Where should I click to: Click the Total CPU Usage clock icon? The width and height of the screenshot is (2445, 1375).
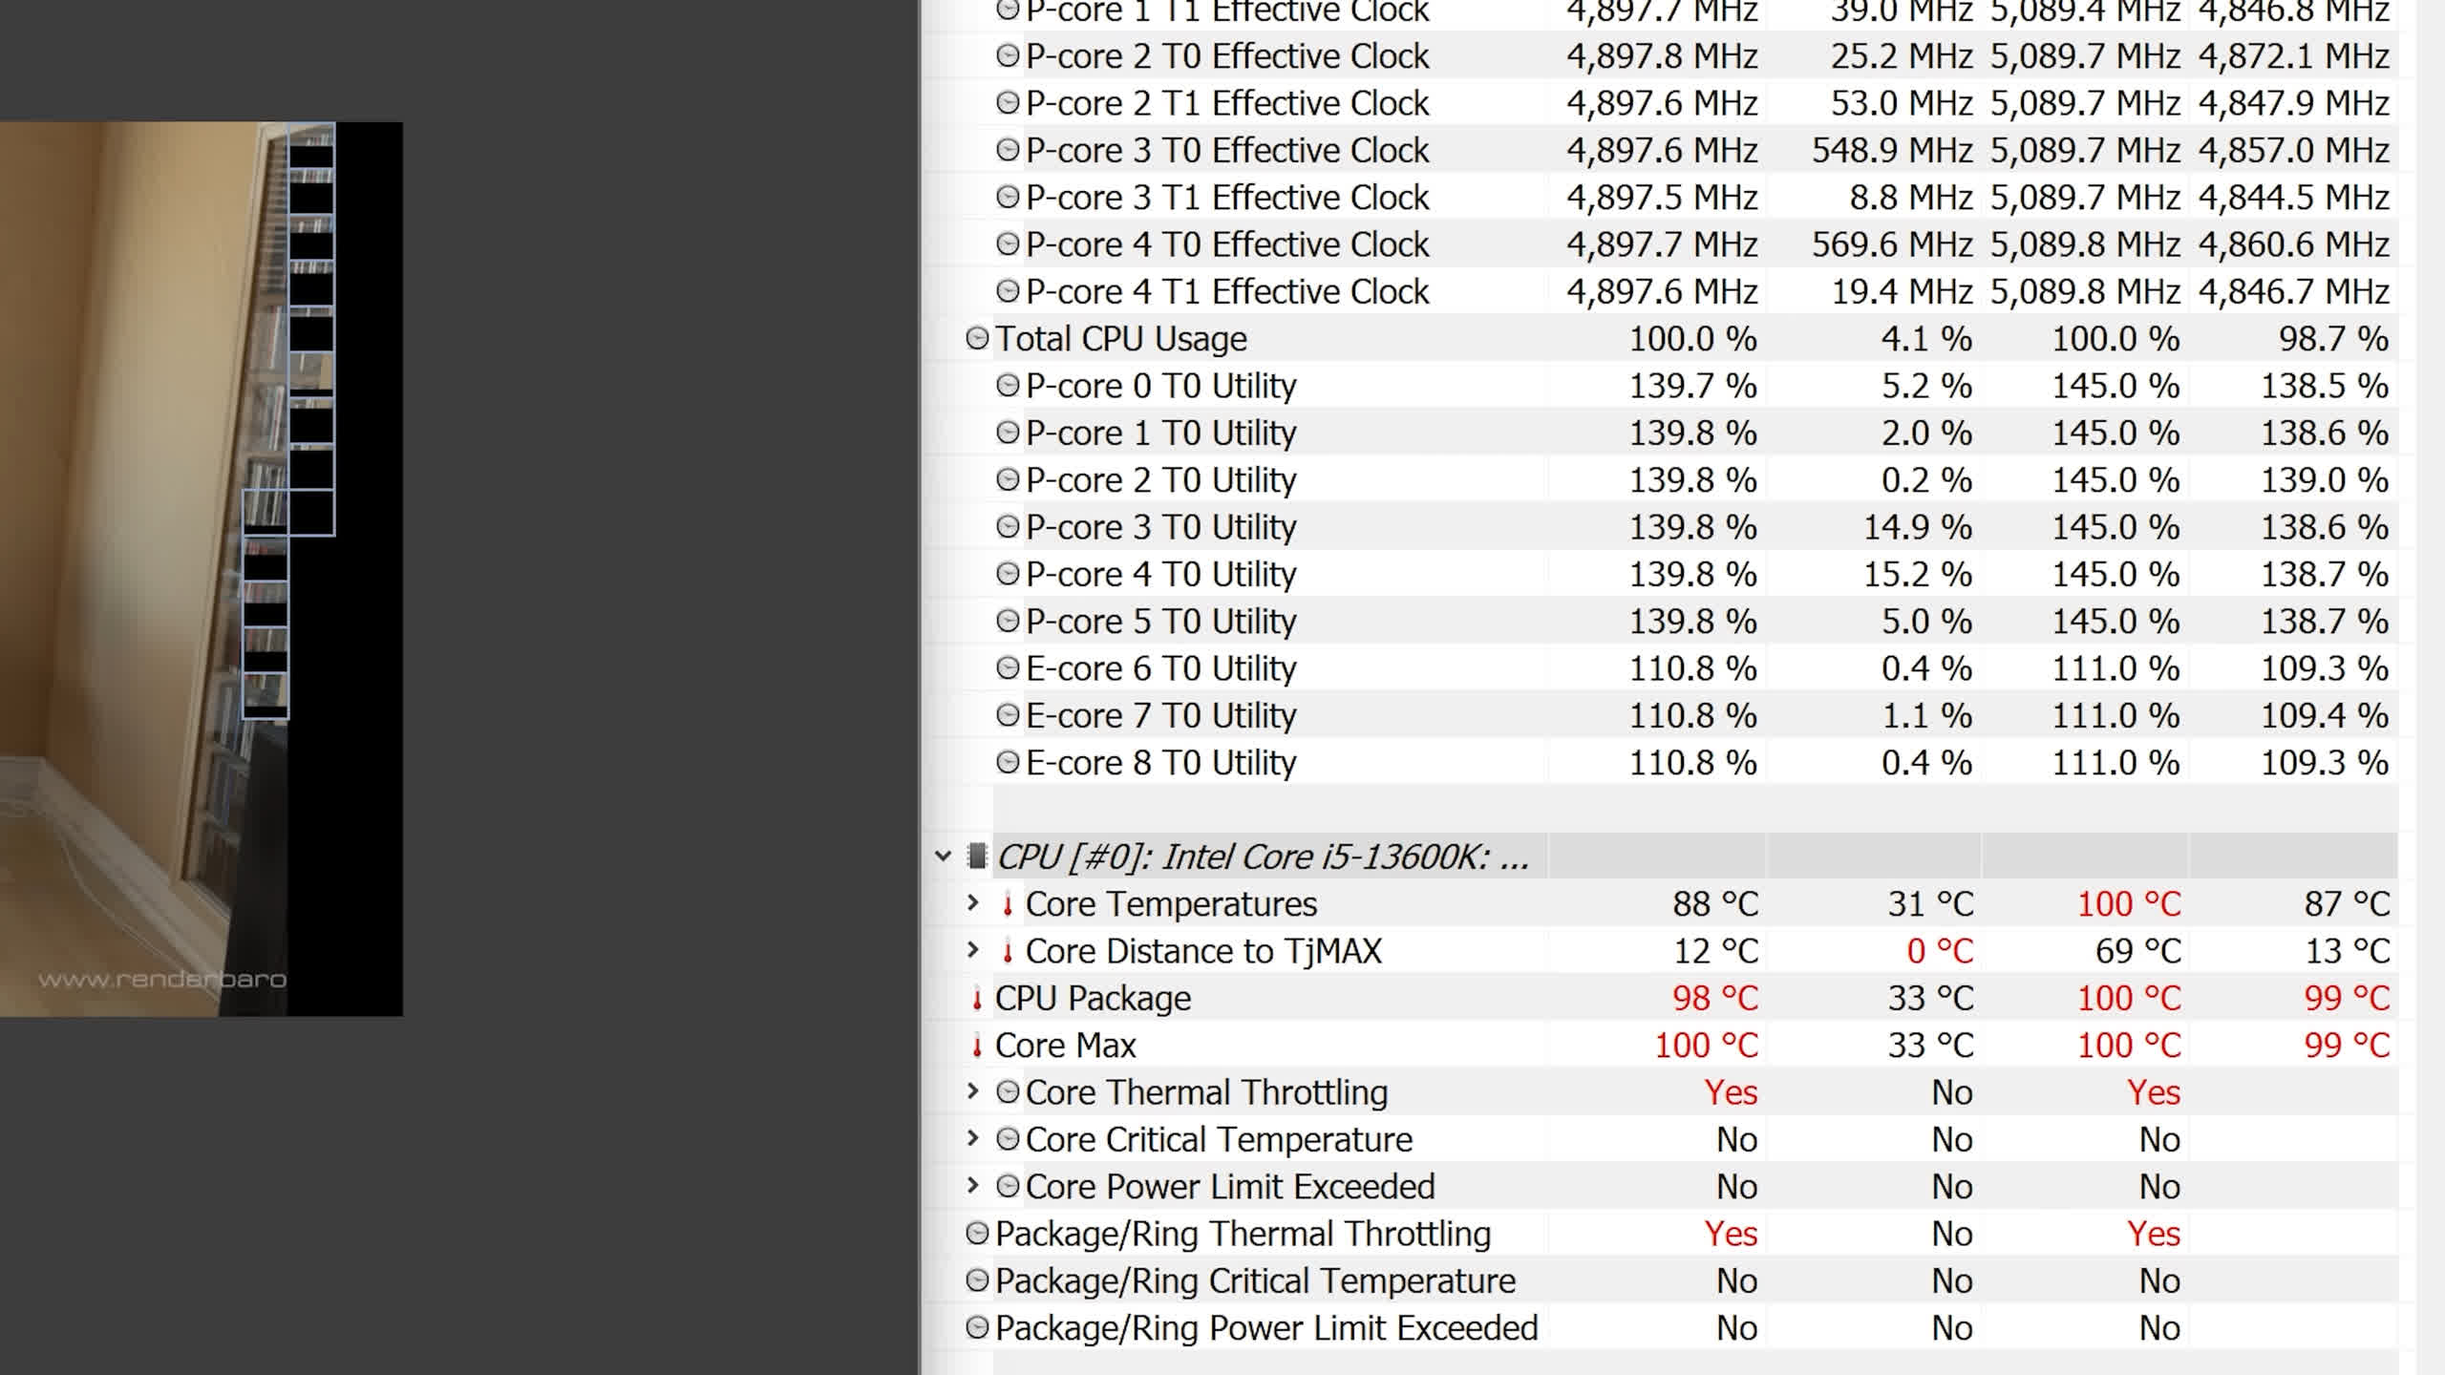click(x=977, y=338)
